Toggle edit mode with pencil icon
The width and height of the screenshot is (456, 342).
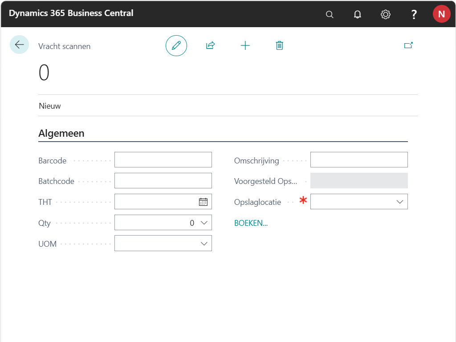tap(176, 45)
